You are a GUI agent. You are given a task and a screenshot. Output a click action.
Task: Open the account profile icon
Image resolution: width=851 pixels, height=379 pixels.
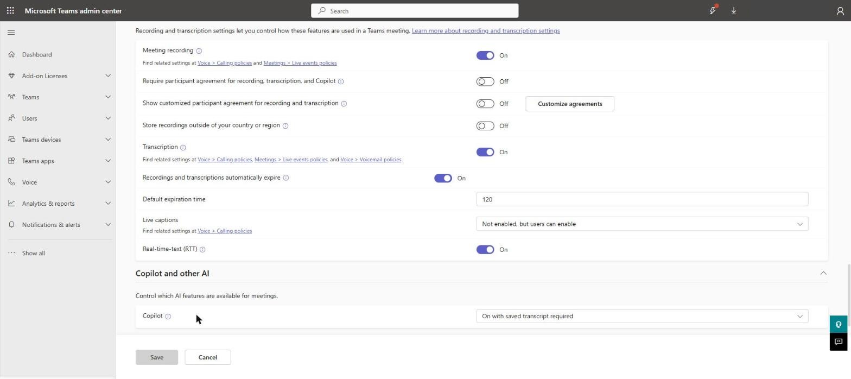[840, 11]
